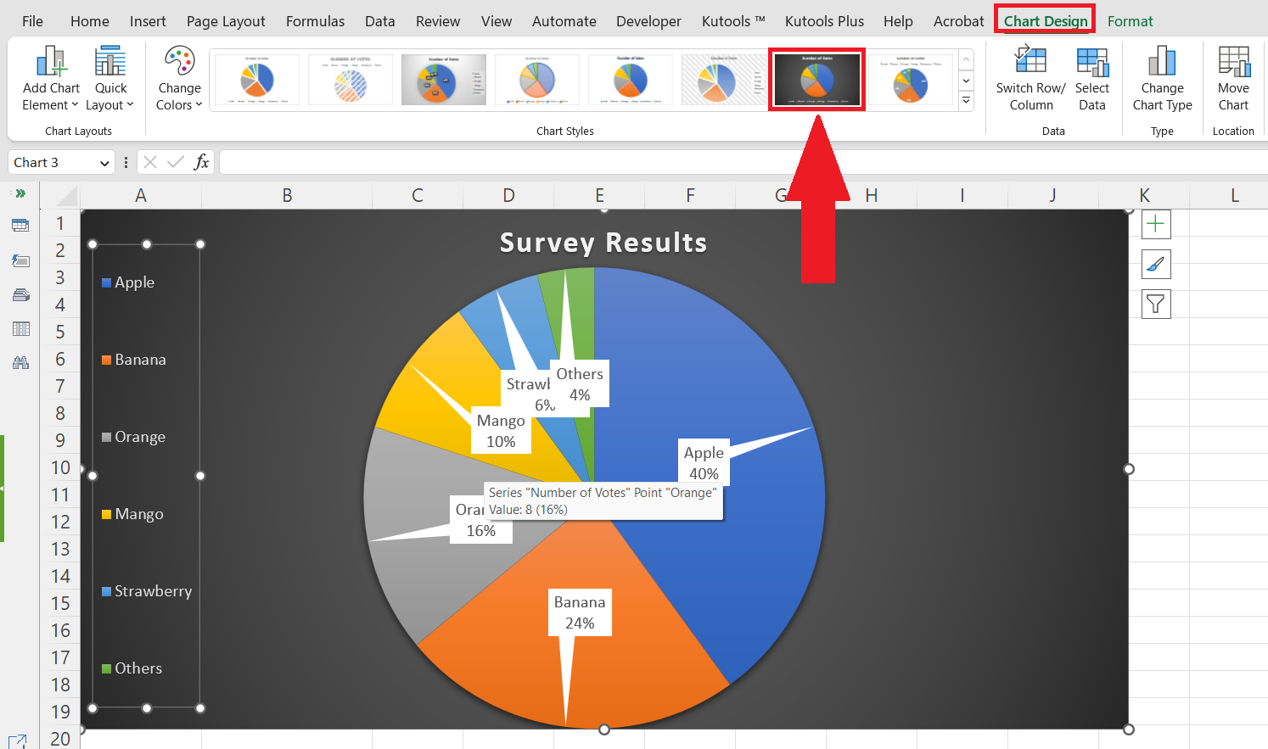Click the Chart Styles paintbrush button
Screen dimensions: 1268x749
pos(1156,265)
